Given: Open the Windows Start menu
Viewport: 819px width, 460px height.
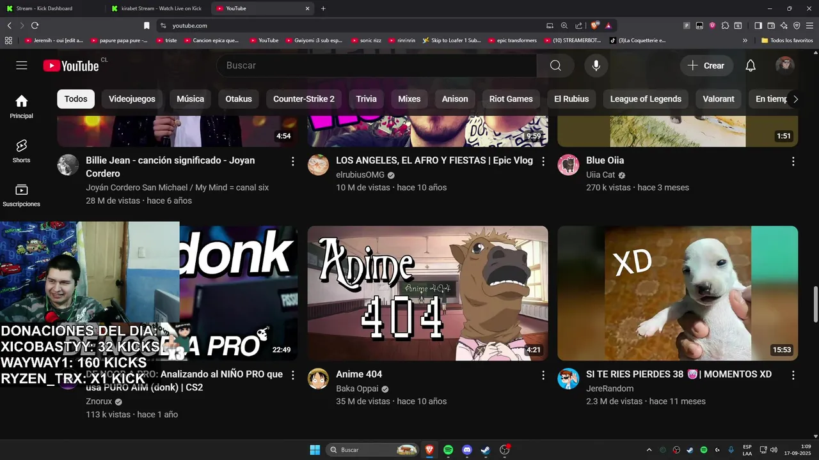Looking at the screenshot, I should click(315, 450).
